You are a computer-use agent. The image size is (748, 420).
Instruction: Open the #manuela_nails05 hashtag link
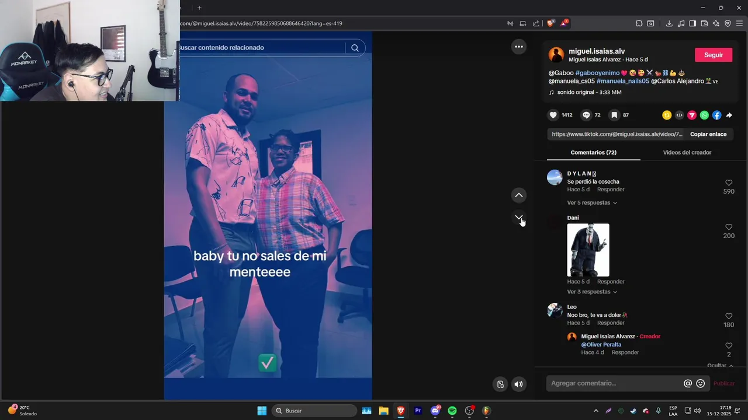click(623, 81)
